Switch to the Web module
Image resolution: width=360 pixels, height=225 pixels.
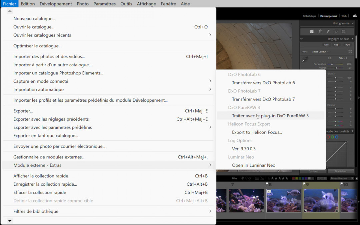coord(344,16)
